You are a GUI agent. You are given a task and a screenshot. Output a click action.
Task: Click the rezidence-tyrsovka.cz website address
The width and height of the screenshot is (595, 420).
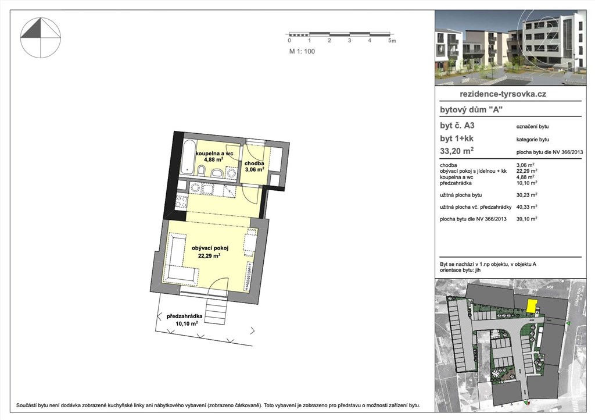(x=503, y=94)
